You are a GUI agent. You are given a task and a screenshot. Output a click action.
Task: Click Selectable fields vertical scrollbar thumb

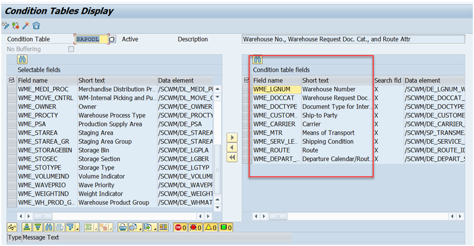click(x=217, y=169)
